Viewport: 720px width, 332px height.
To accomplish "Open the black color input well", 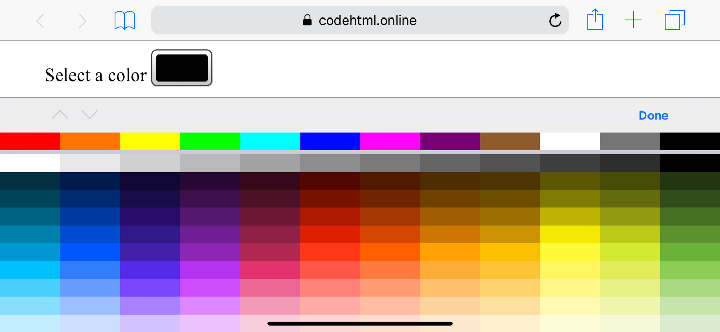I will [x=182, y=68].
